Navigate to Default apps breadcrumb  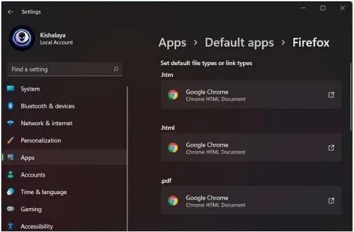point(239,43)
